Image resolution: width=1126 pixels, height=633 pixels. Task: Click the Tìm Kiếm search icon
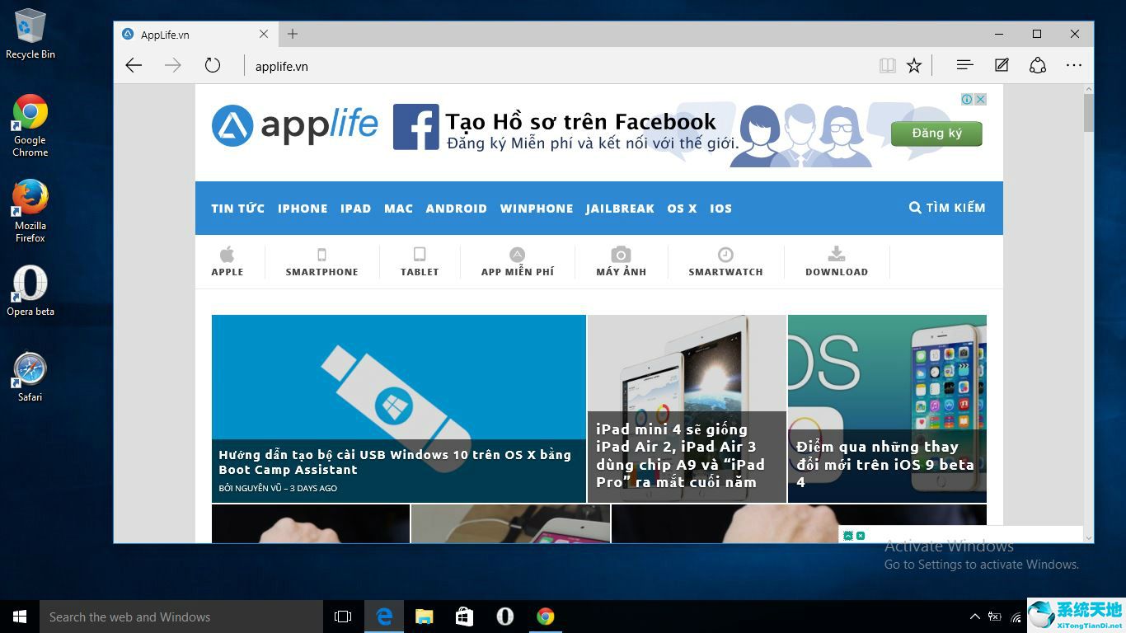point(914,208)
